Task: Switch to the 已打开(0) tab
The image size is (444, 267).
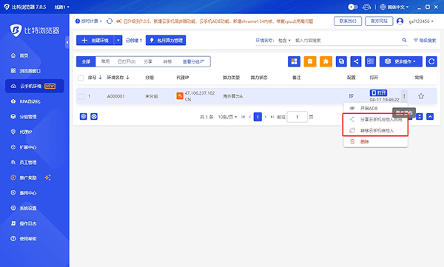Action: (x=127, y=61)
